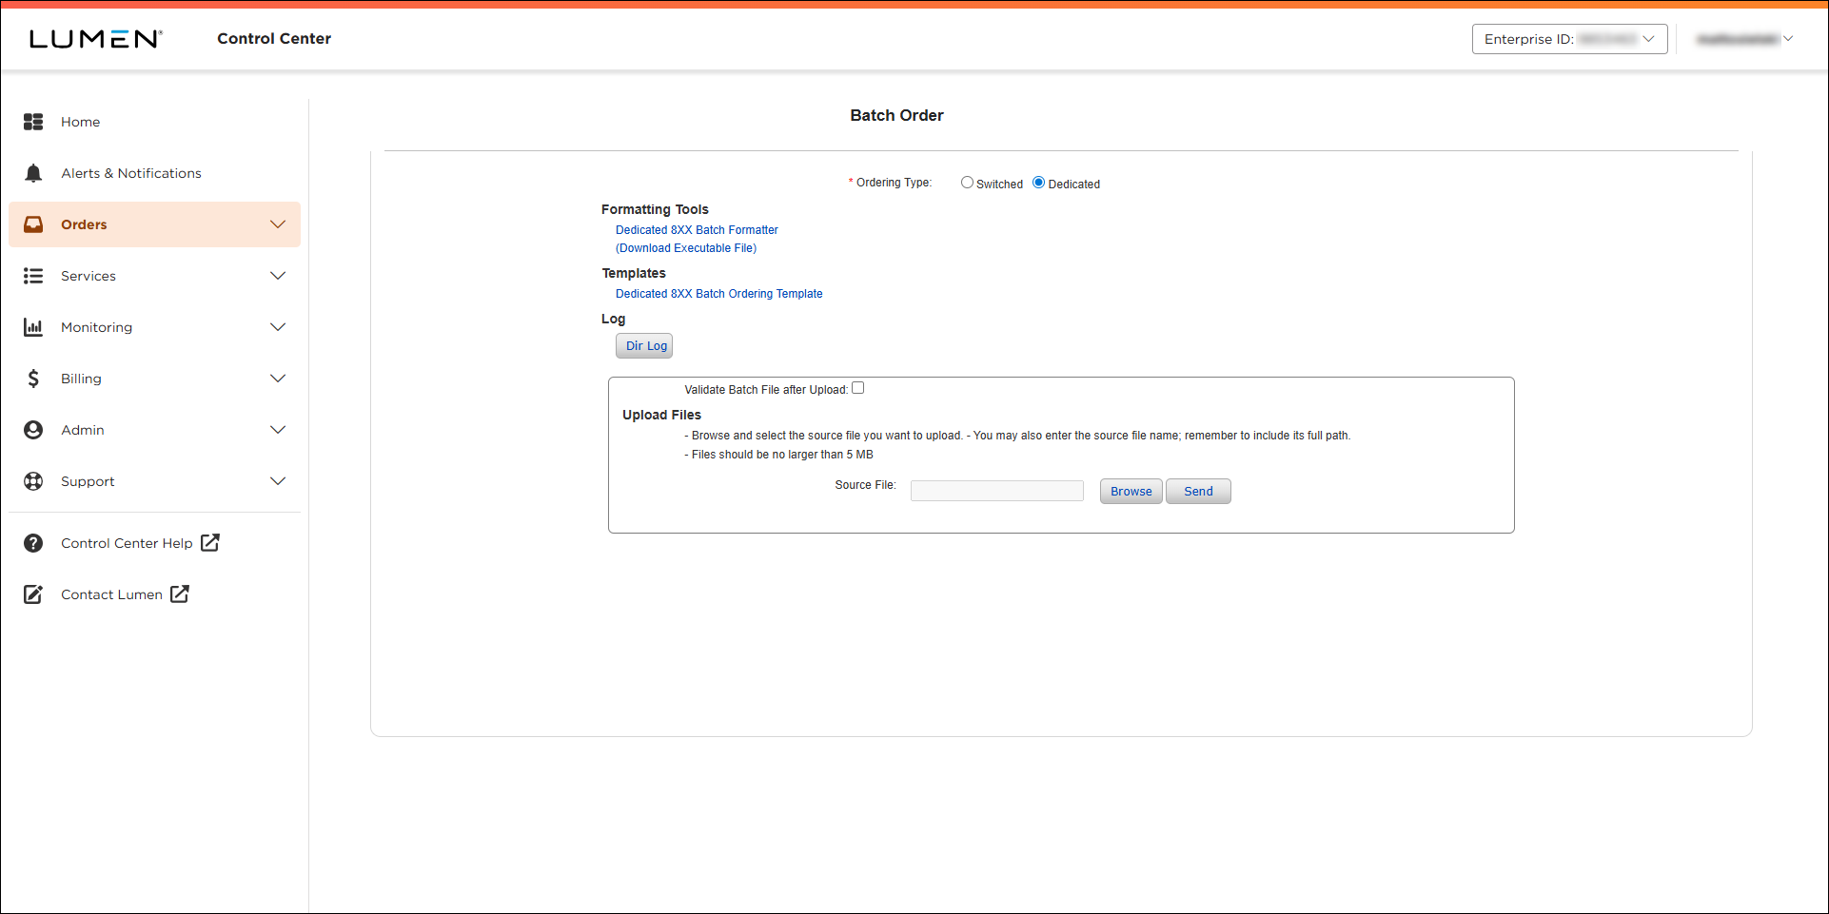Select the Dedicated ordering type
Screen dimensions: 1829x914
click(1037, 182)
